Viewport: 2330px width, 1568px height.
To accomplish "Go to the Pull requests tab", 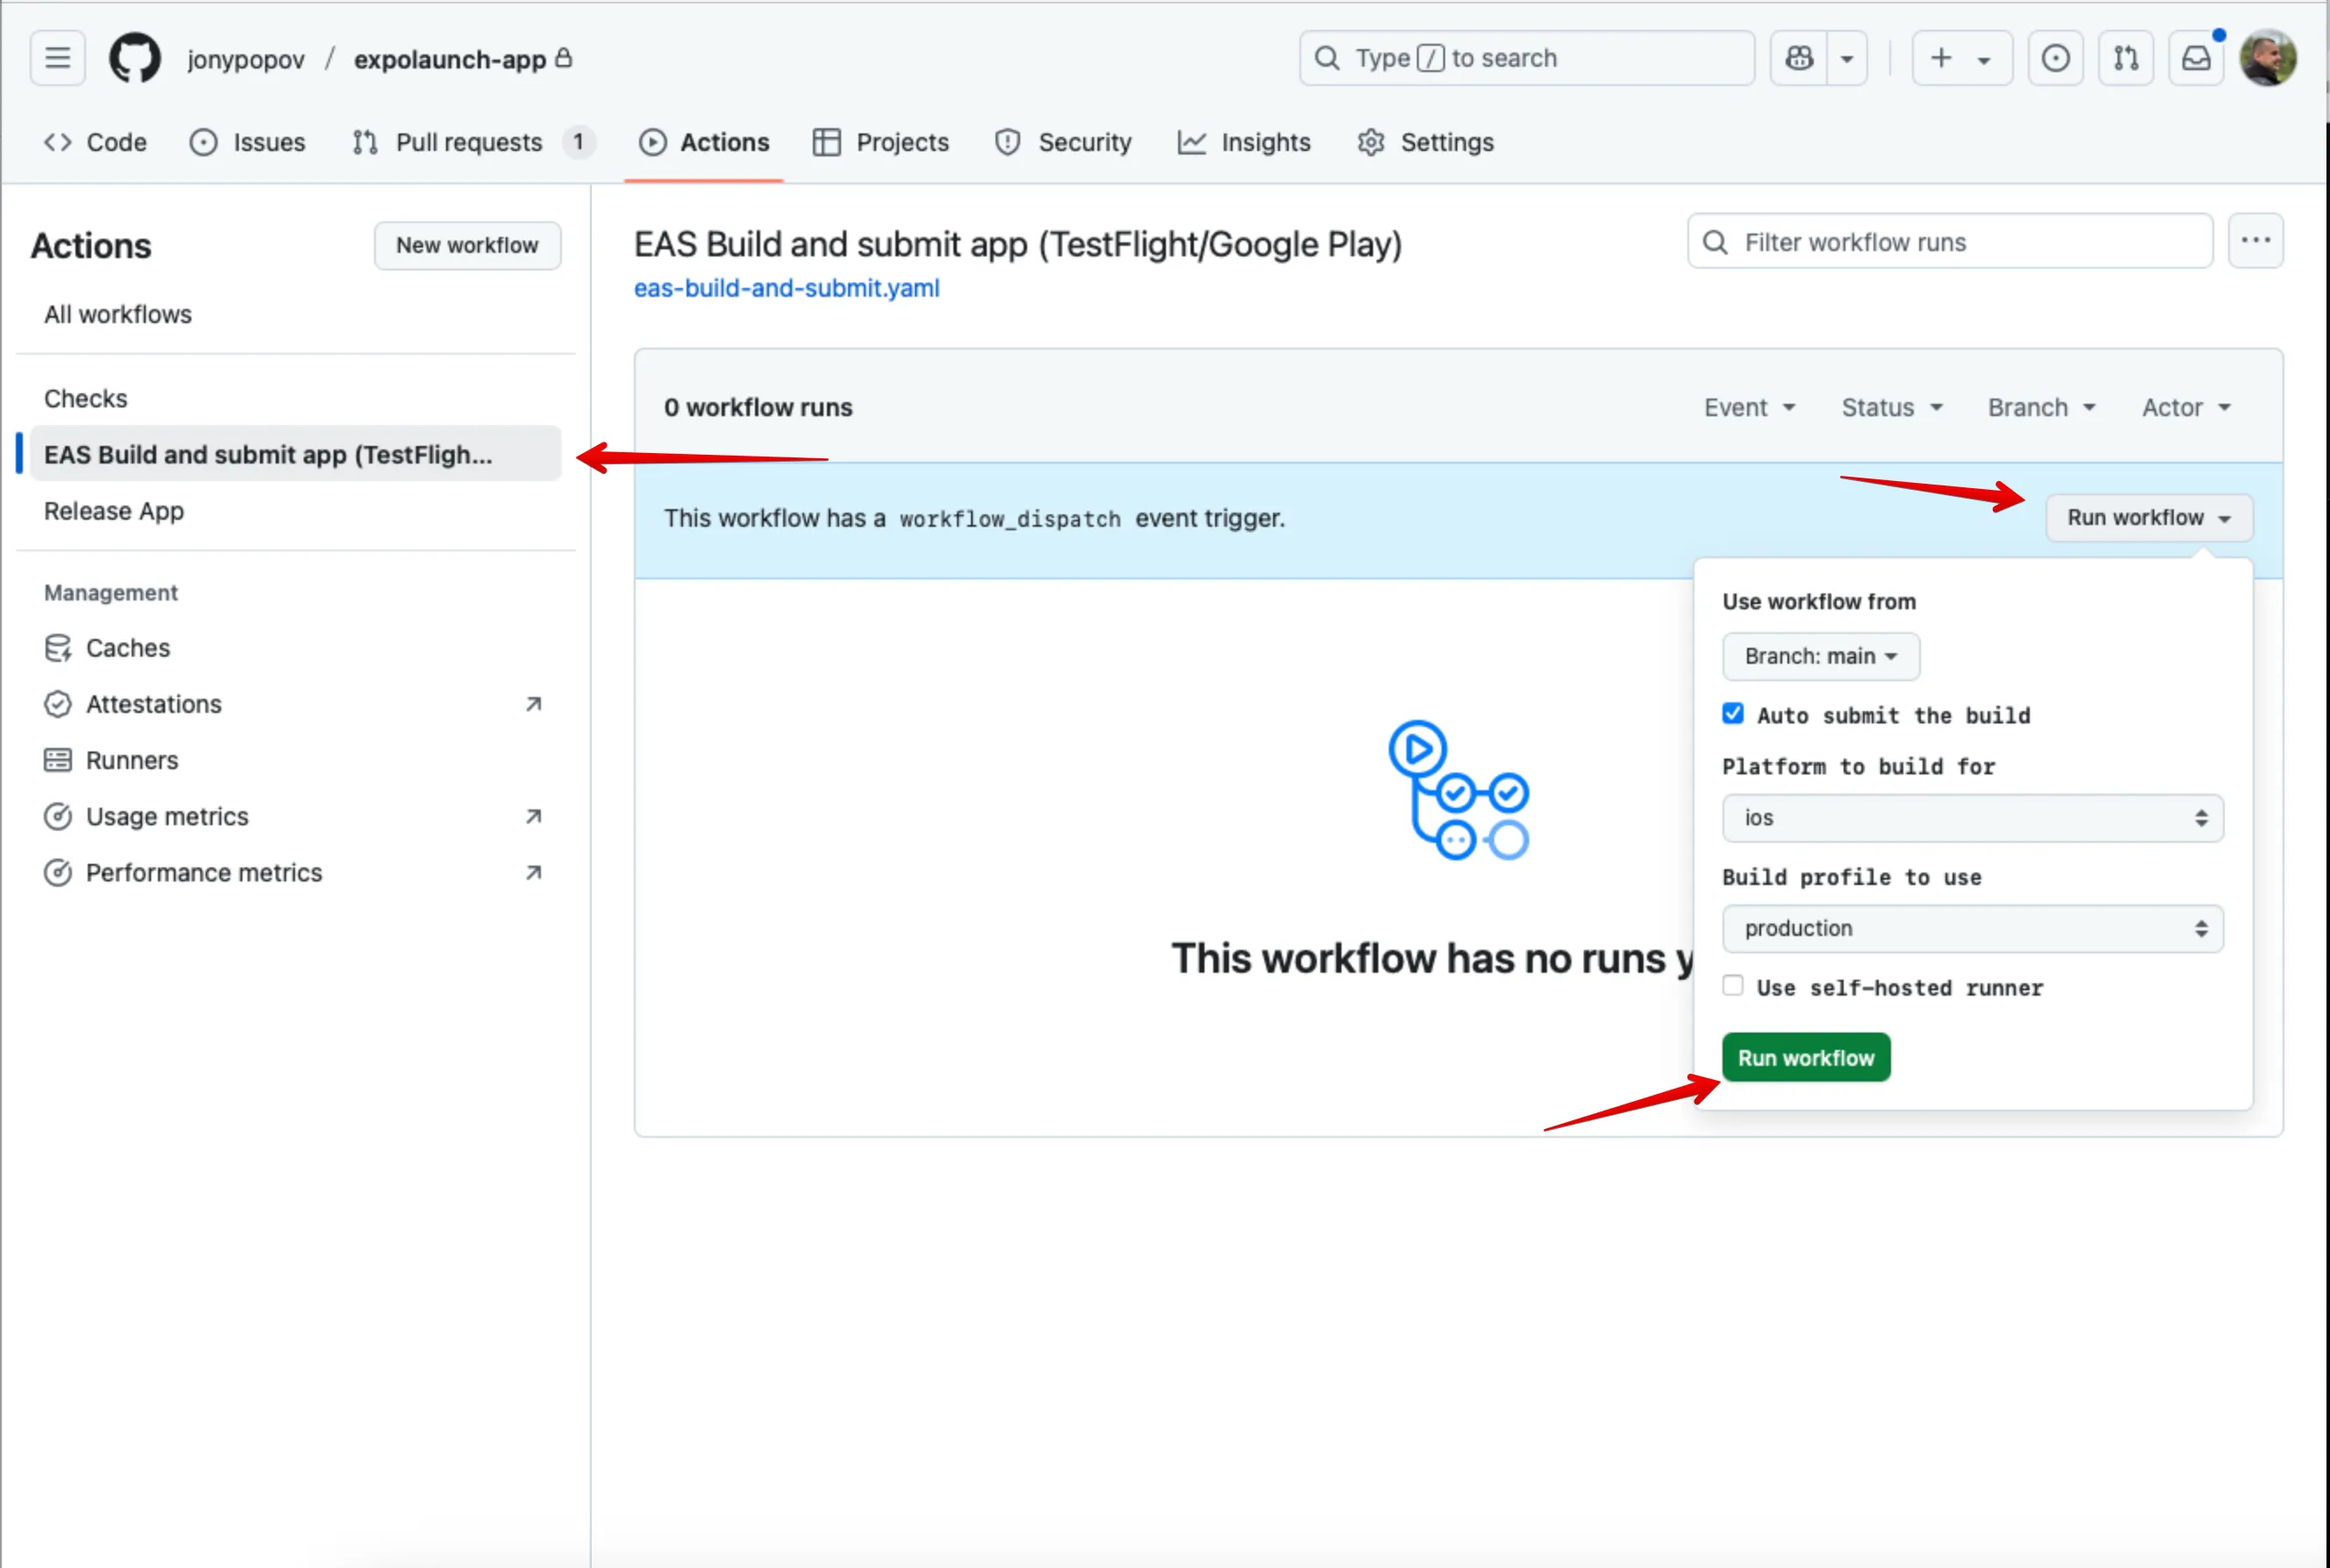I will coord(473,142).
